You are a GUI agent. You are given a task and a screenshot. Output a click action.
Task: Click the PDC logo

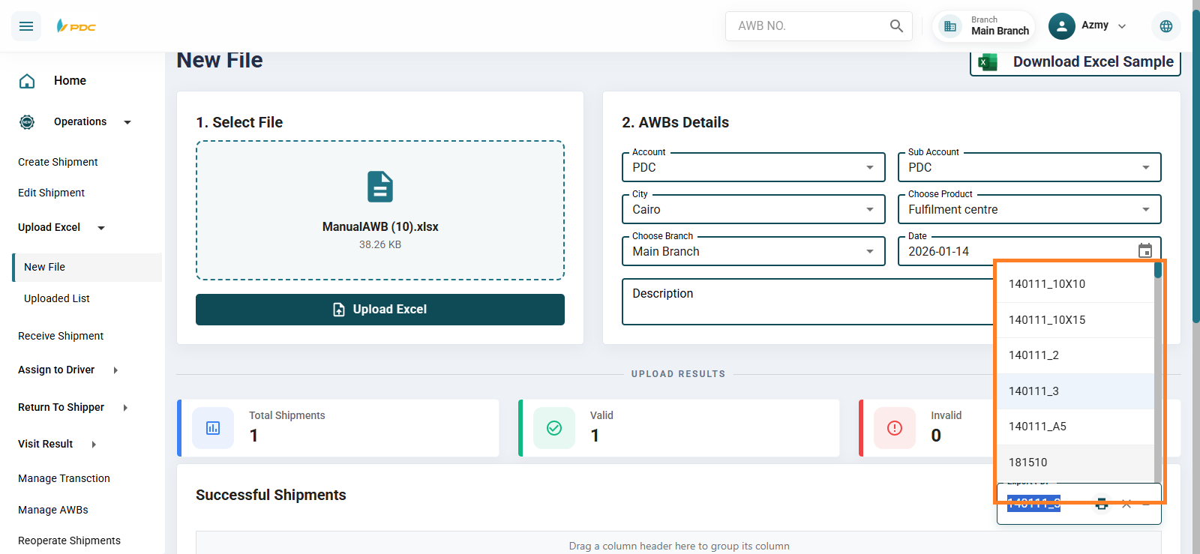click(x=76, y=26)
